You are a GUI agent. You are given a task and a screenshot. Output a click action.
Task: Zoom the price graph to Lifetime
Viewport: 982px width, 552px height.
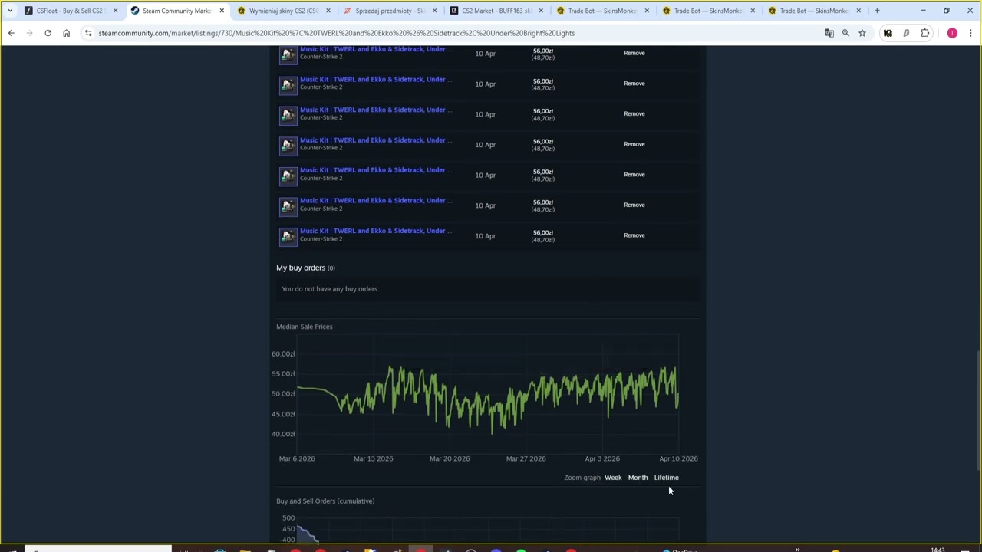coord(667,478)
